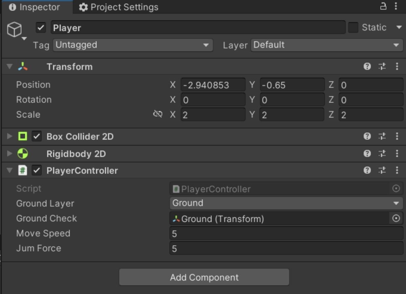Open the GameObject cube icon picker

tap(15, 30)
